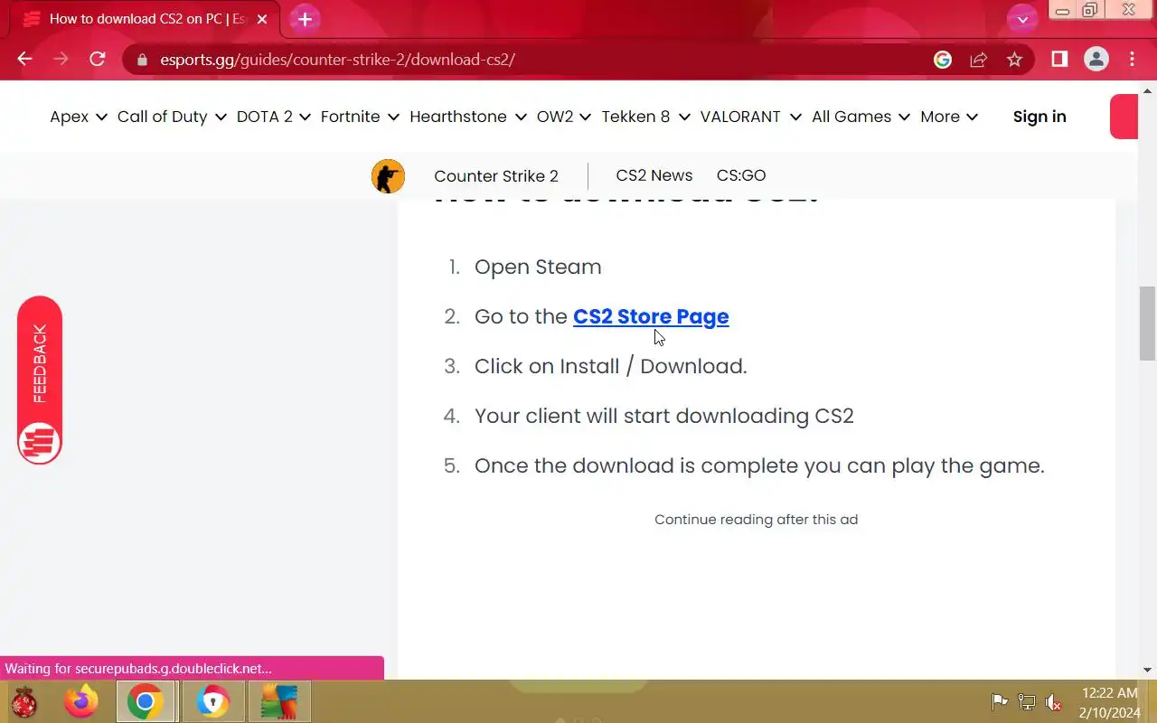The width and height of the screenshot is (1157, 723).
Task: Click the browser back arrow
Action: tap(24, 59)
